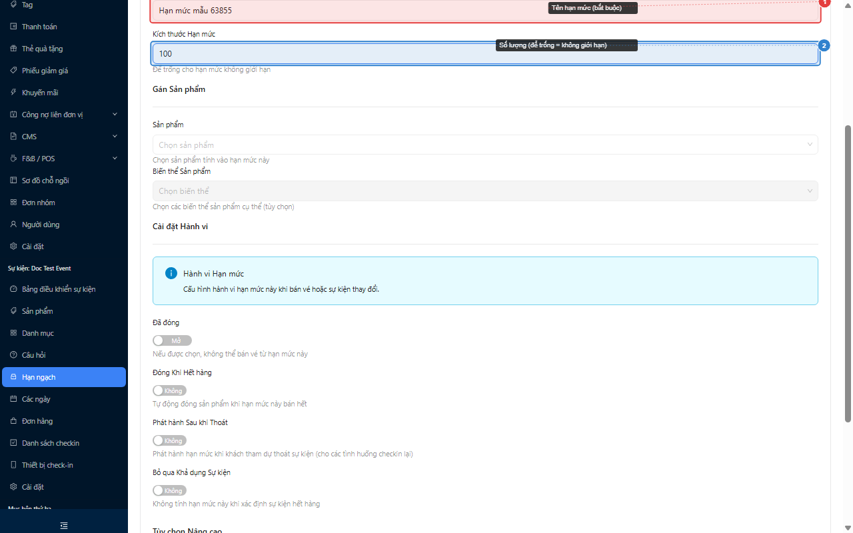The width and height of the screenshot is (853, 533).
Task: Click the "Sự kiện: Doc Test Event" sidebar label
Action: [39, 268]
